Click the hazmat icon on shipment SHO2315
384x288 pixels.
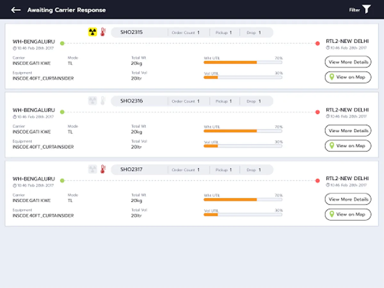(92, 32)
